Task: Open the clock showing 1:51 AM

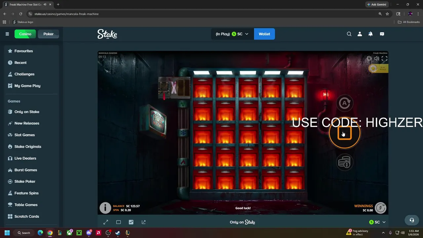Action: (x=414, y=233)
